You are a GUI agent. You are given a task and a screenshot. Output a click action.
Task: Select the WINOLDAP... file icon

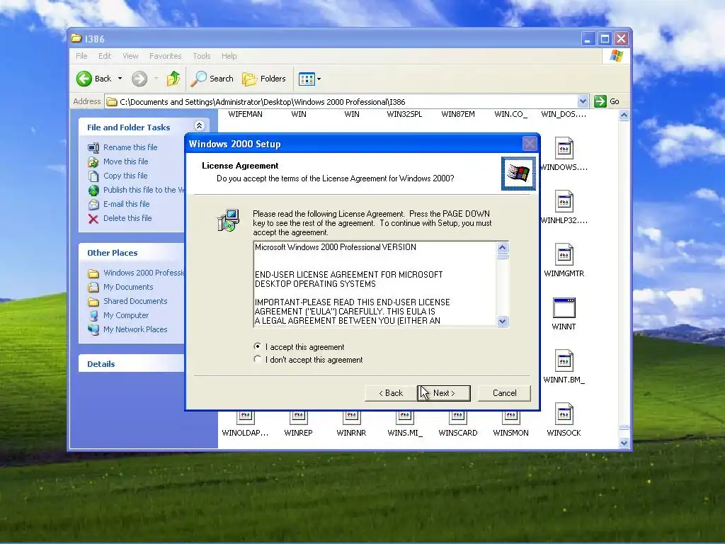click(x=245, y=418)
